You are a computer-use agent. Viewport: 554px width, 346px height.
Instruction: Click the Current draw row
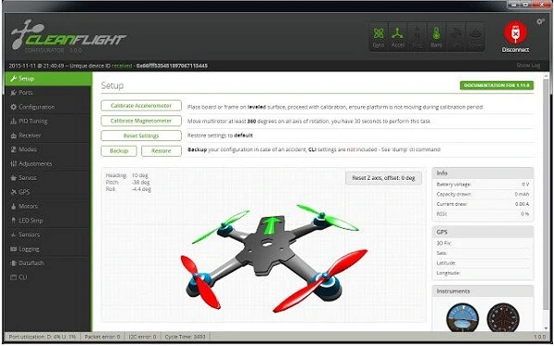(x=483, y=204)
